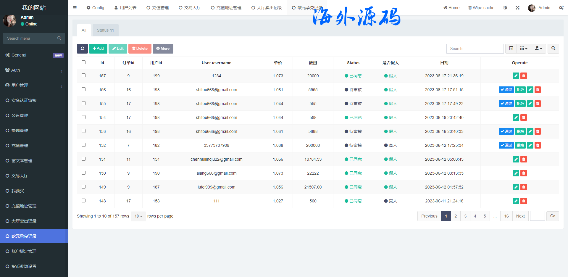Click the refresh table icon button
The height and width of the screenshot is (277, 568).
[82, 49]
